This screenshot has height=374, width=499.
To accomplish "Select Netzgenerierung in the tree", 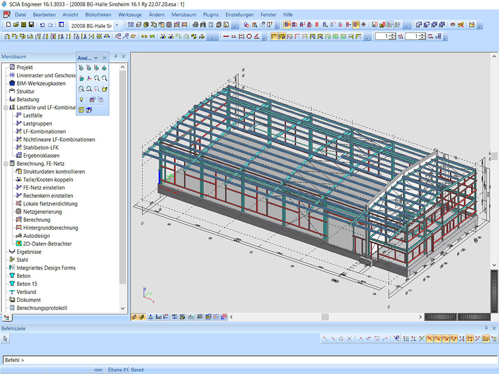I will [42, 211].
